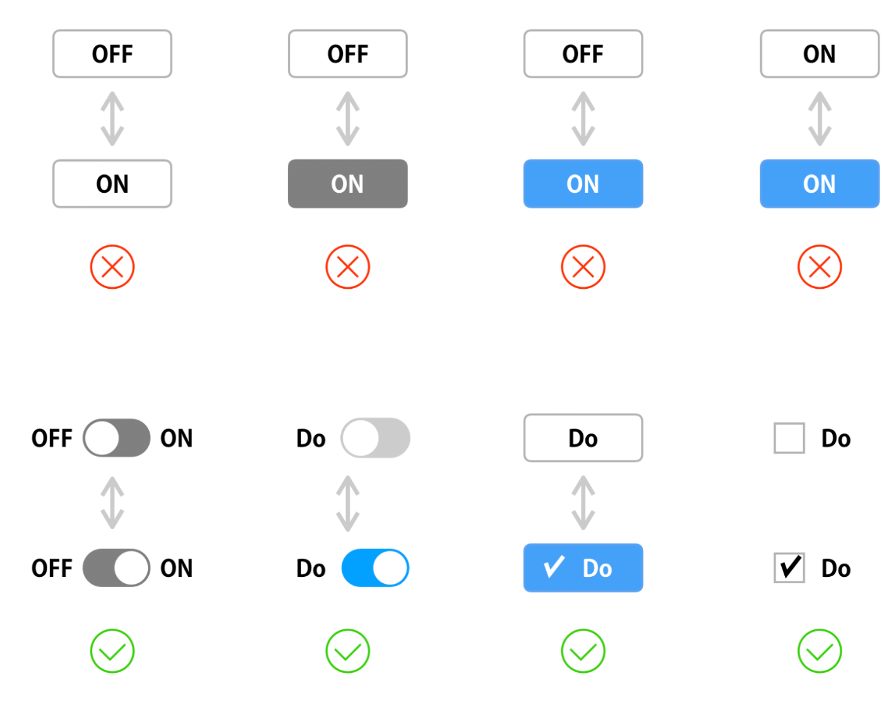
Task: Click the red X icon below gray ON button
Action: coord(348,267)
